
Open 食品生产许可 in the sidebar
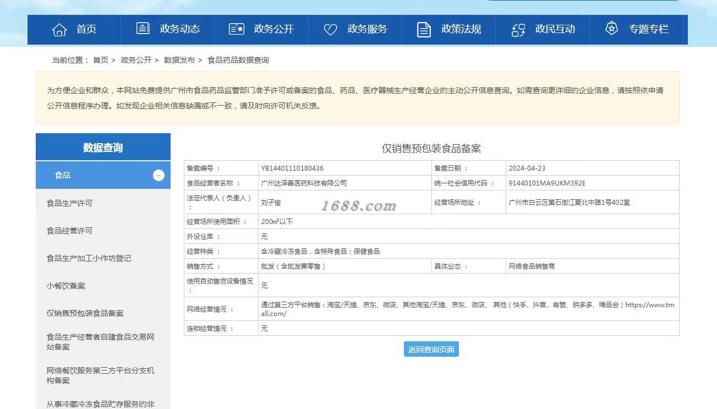click(69, 203)
